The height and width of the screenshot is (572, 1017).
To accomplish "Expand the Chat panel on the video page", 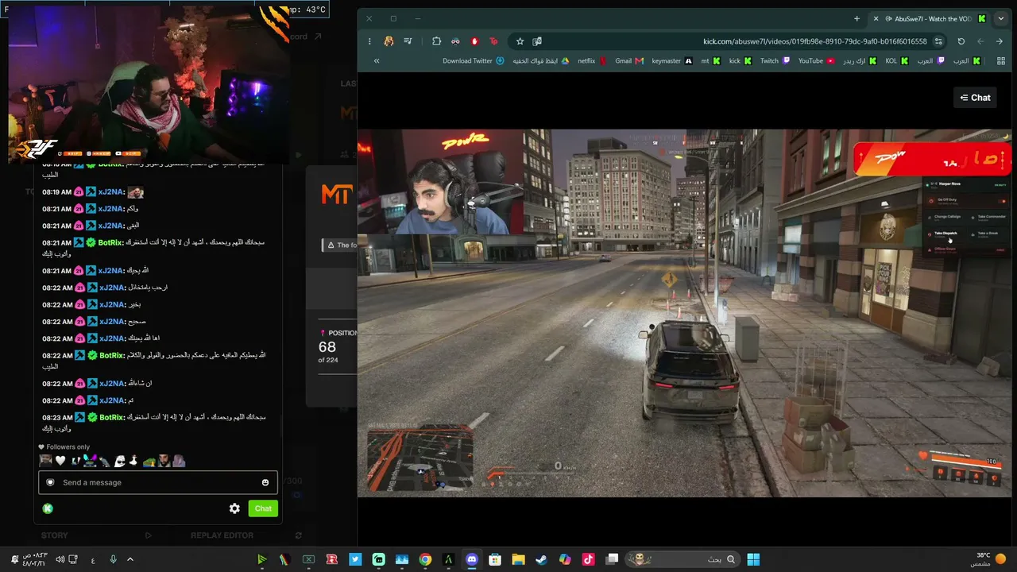I will (975, 98).
